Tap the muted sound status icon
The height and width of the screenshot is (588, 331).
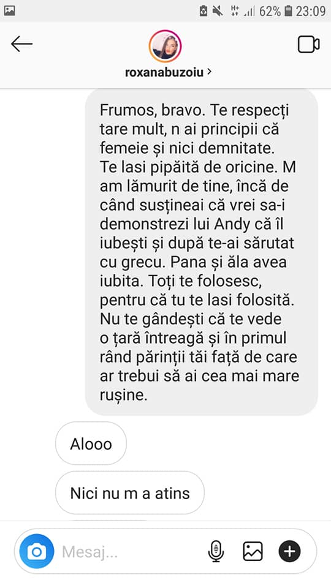pyautogui.click(x=217, y=11)
